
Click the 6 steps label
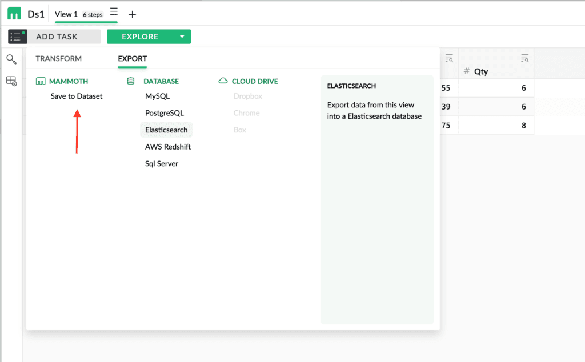coord(93,14)
